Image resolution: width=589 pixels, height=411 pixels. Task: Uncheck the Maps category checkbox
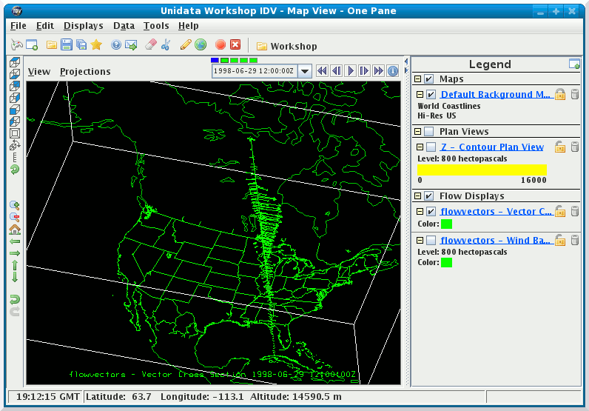(429, 79)
